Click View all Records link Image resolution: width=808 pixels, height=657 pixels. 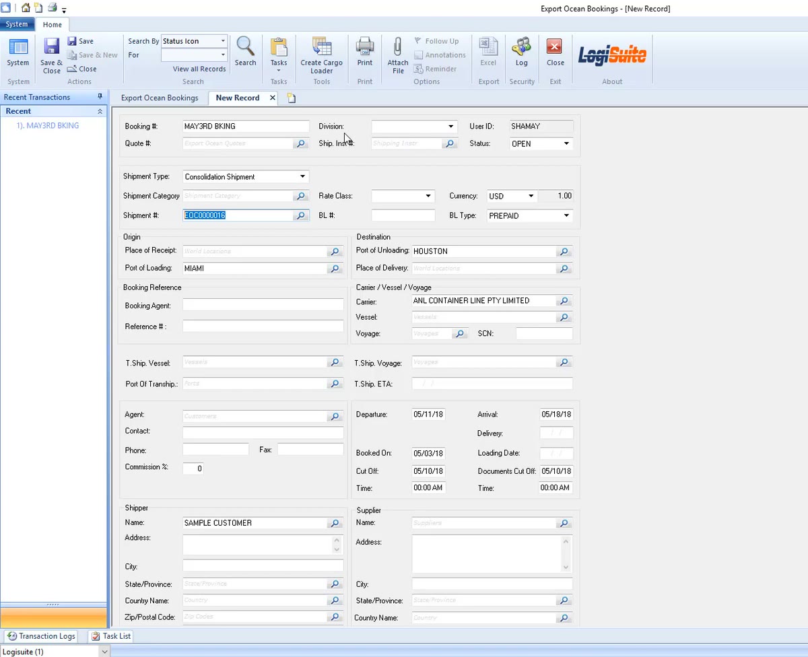point(199,69)
